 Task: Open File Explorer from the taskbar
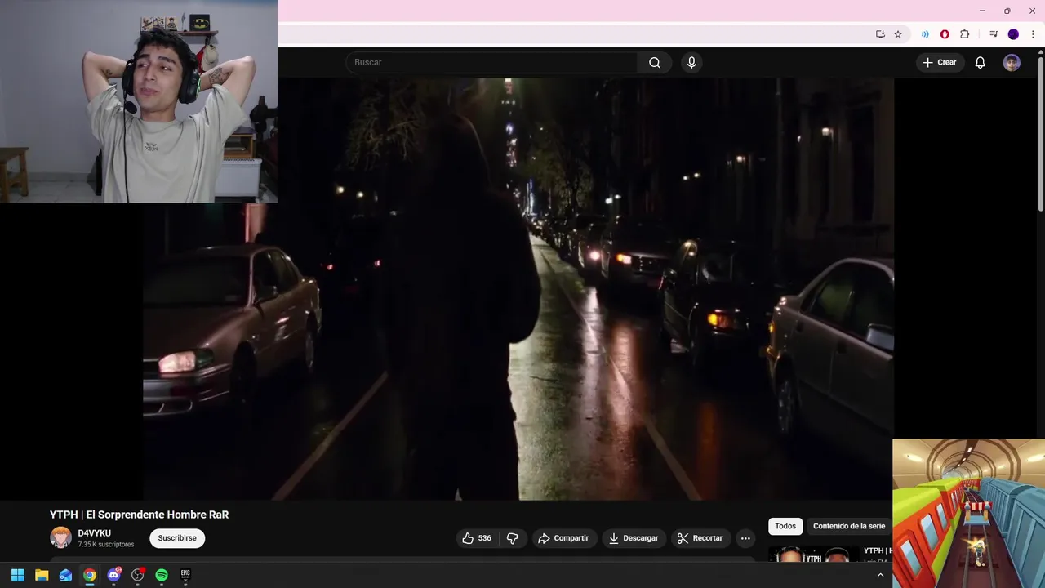point(42,575)
